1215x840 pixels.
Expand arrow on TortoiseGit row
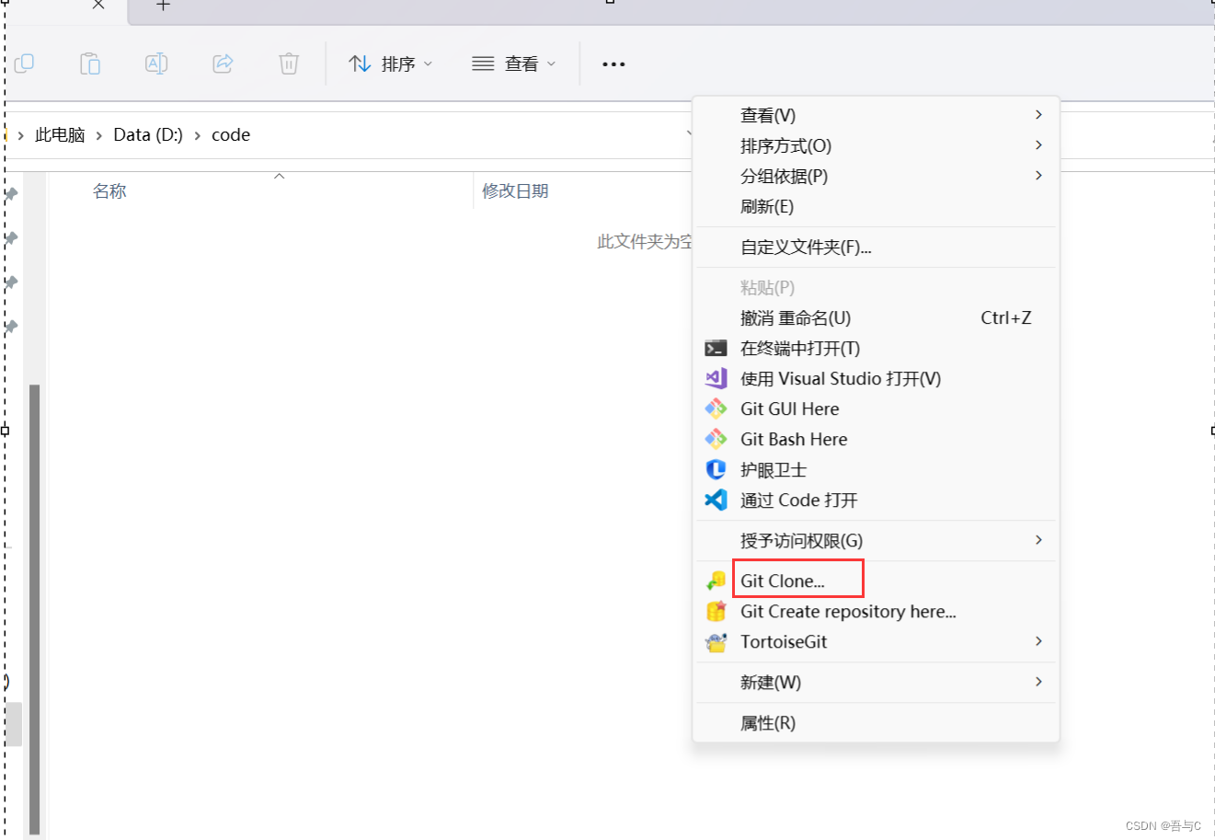1038,641
